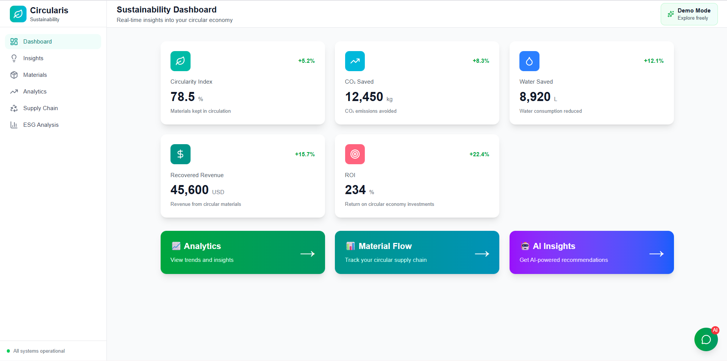Click the green systems status dot
This screenshot has width=727, height=361.
tap(8, 351)
